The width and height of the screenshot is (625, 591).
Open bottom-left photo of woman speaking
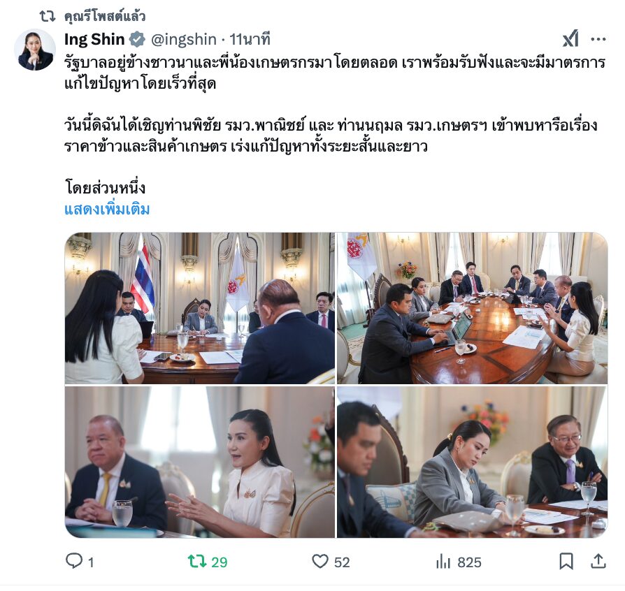point(200,462)
